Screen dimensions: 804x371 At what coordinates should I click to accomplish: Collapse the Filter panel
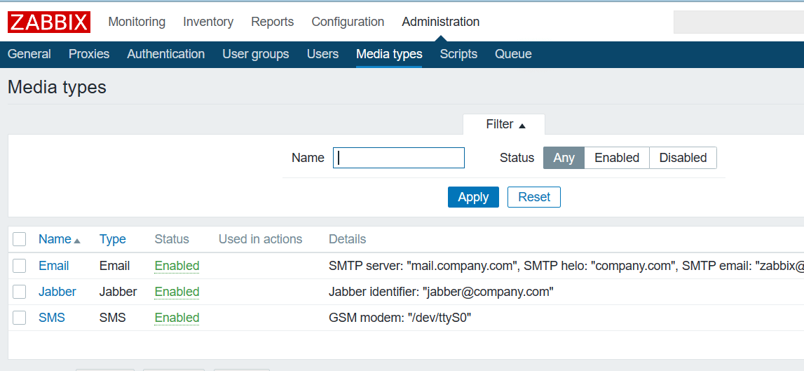pyautogui.click(x=505, y=125)
